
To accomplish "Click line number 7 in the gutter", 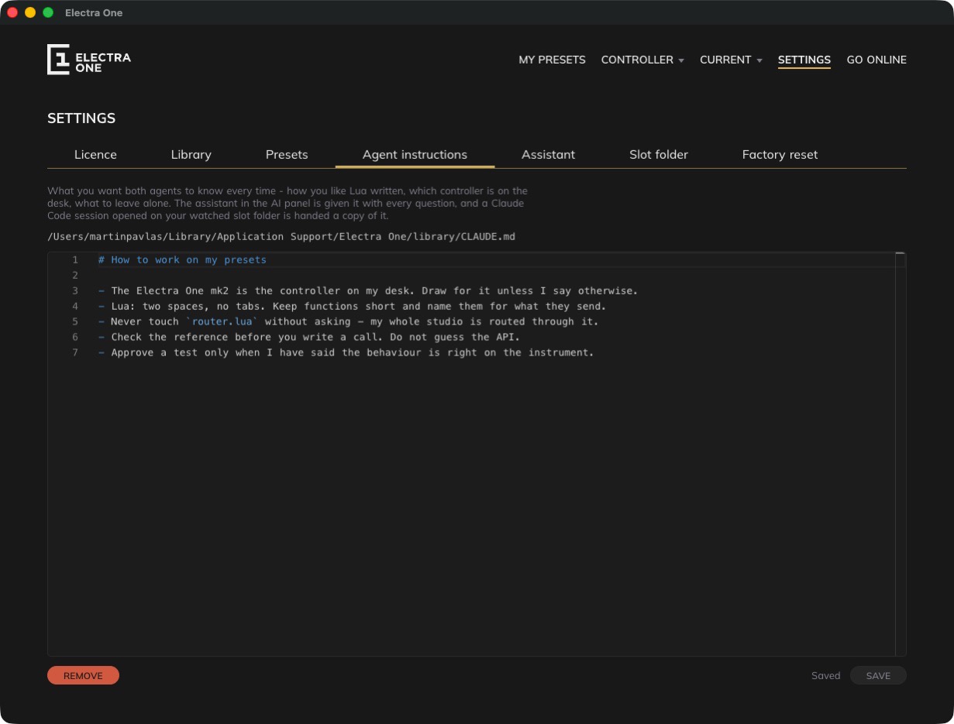I will point(75,352).
